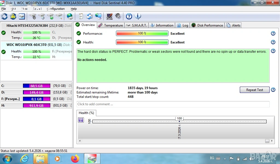280x164 pixels.
Task: Click the blue refresh arrows toolbar icon
Action: point(4,16)
